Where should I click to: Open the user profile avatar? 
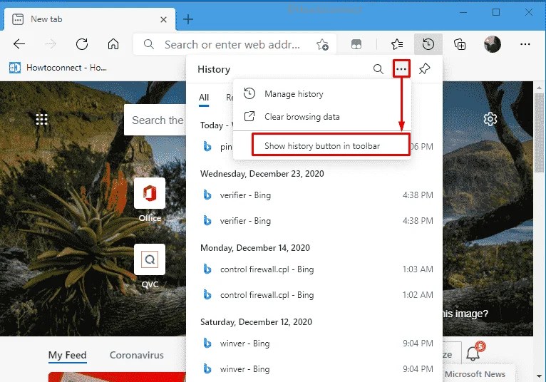[x=493, y=44]
